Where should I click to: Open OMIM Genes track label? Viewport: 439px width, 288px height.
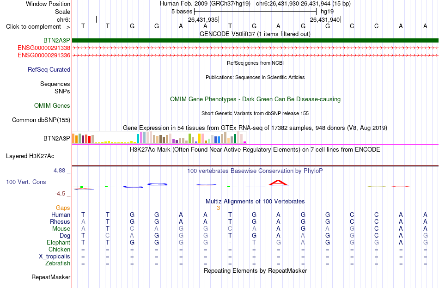[x=52, y=105]
